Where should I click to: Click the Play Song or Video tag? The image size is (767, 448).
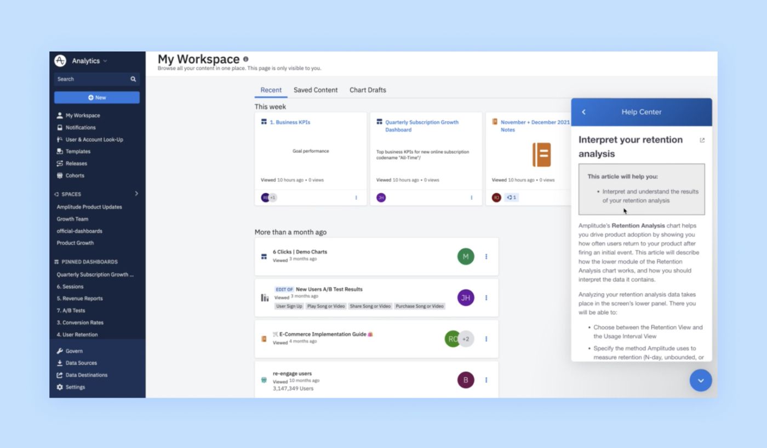pyautogui.click(x=327, y=306)
